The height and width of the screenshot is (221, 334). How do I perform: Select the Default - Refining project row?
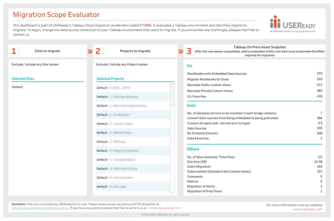point(133,142)
